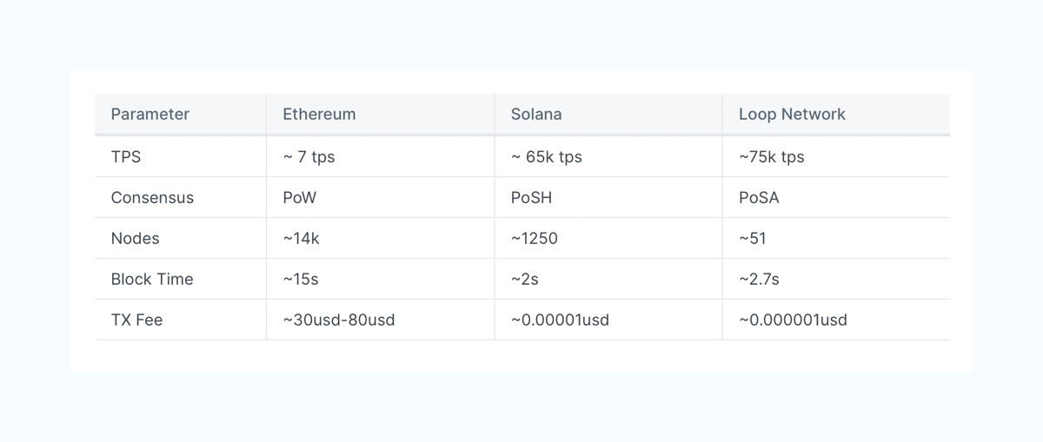Click the PoSH consensus cell
Screen dimensions: 1043x442
pyautogui.click(x=531, y=198)
